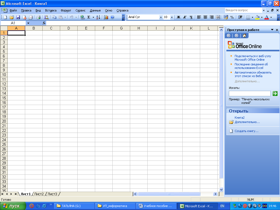The width and height of the screenshot is (280, 210).
Task: Sort ascending with the A-Я arrow icon
Action: click(98, 17)
